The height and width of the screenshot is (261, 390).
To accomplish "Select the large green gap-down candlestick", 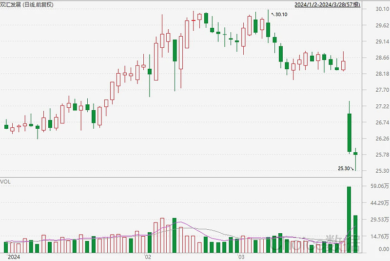I will tap(350, 133).
